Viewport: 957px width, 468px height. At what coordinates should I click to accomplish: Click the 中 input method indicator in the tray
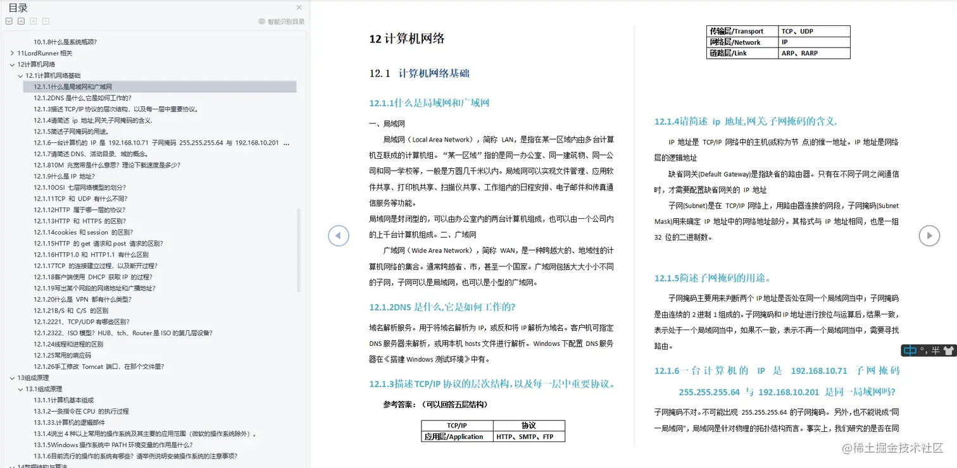(910, 350)
